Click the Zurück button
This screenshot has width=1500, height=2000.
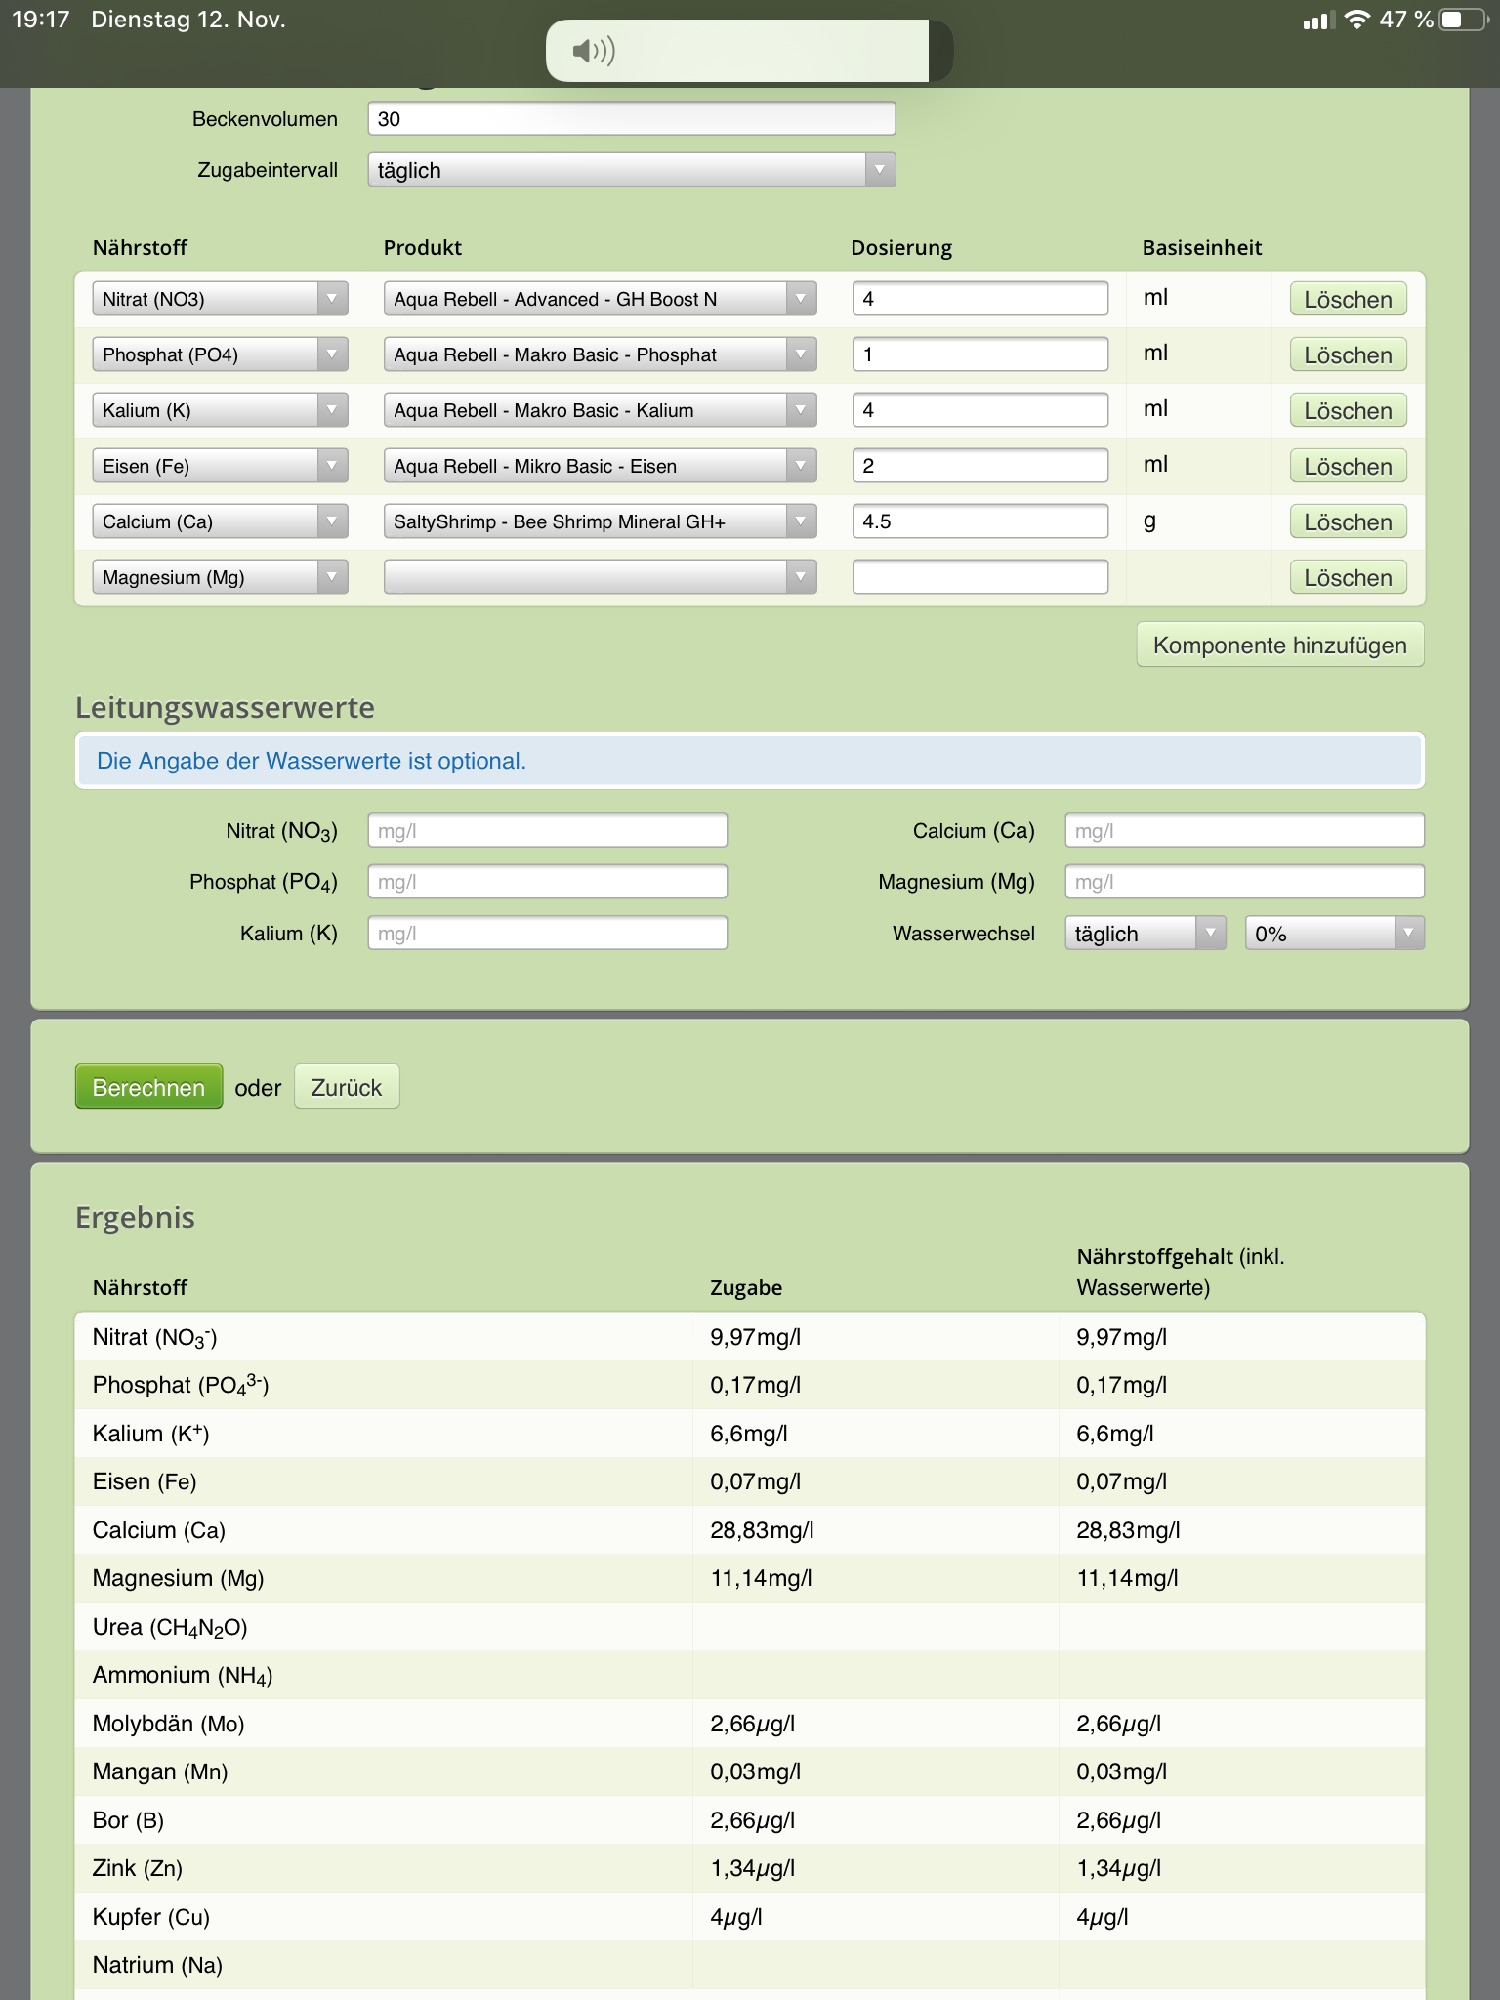click(x=346, y=1087)
